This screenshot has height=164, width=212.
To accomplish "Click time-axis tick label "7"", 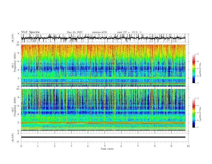I will tap(138, 146).
